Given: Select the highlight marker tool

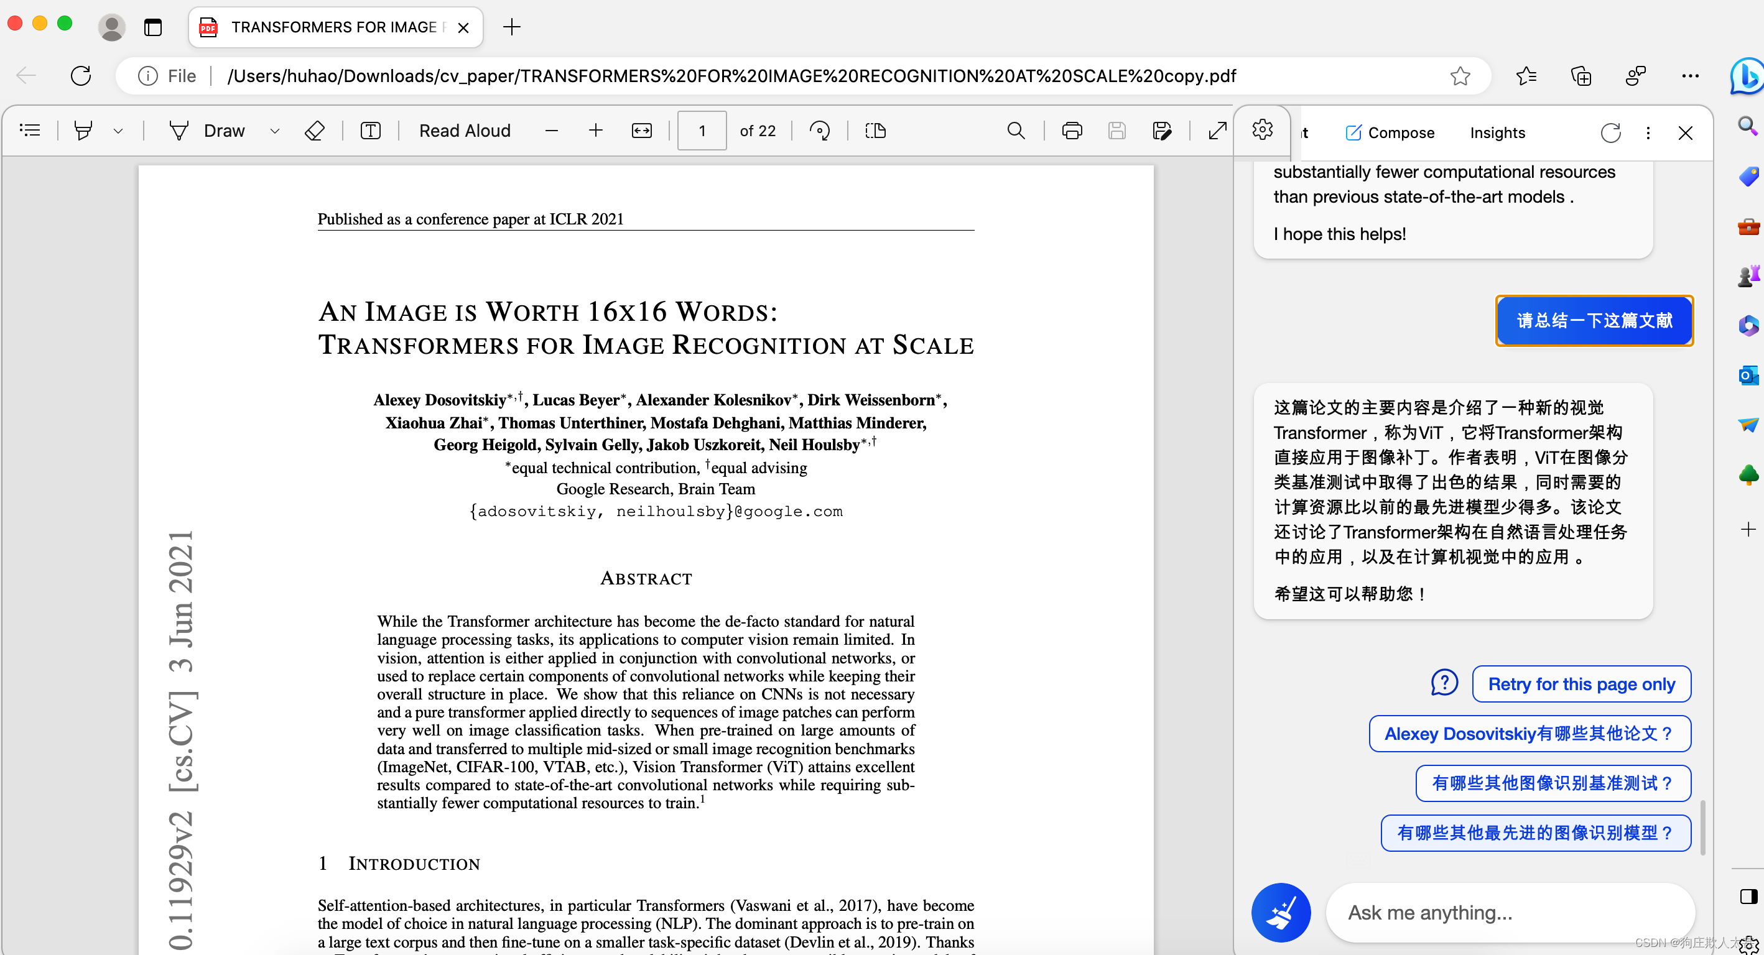Looking at the screenshot, I should (83, 130).
